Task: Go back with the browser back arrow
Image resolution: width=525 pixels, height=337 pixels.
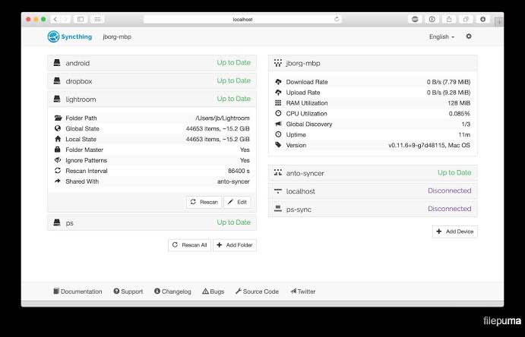Action: (55, 19)
